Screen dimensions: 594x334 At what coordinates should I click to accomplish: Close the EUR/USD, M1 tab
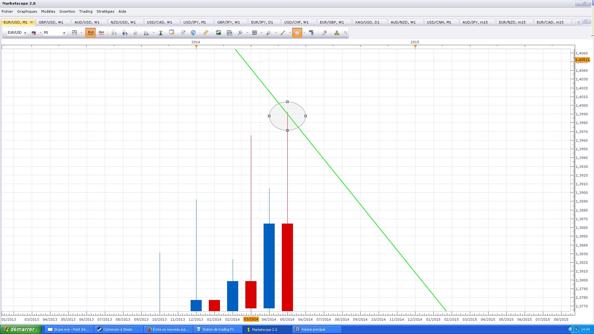[31, 22]
